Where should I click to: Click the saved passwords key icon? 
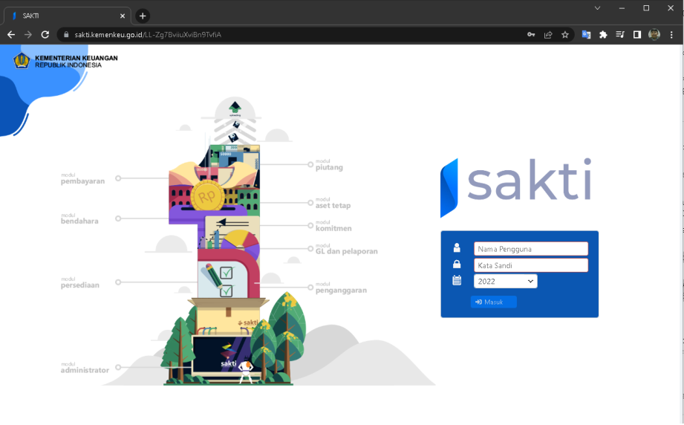[x=531, y=35]
